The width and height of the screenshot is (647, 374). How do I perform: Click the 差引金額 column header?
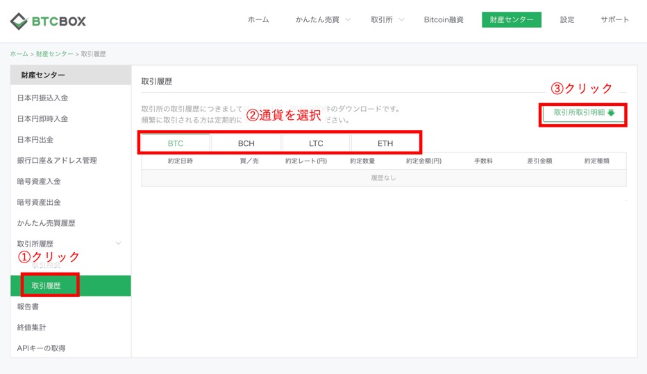(539, 161)
